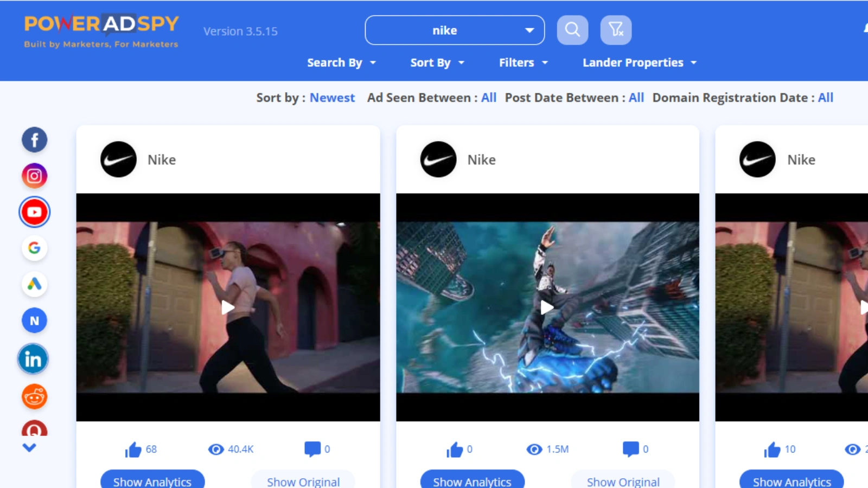Open the Search By menu
This screenshot has width=868, height=488.
coord(342,63)
